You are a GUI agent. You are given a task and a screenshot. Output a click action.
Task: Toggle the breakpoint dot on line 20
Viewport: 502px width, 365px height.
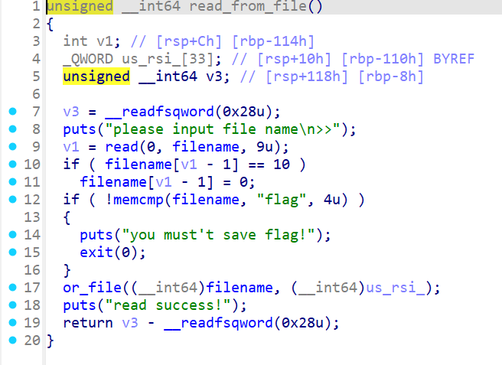pyautogui.click(x=12, y=341)
